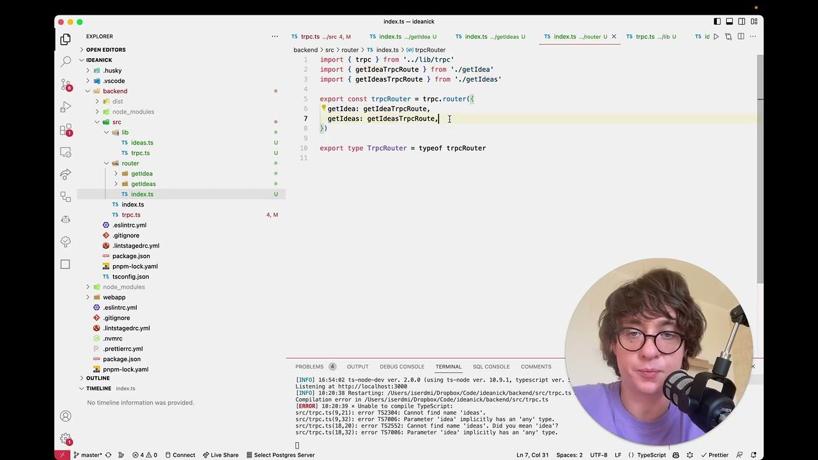Screen dimensions: 818x460
Task: Click the UTF-8 encoding indicator
Action: (x=599, y=455)
